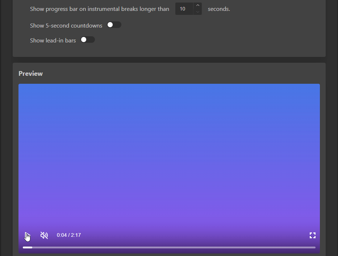The width and height of the screenshot is (338, 256).
Task: Click the played portion of the seek bar
Action: [27, 247]
